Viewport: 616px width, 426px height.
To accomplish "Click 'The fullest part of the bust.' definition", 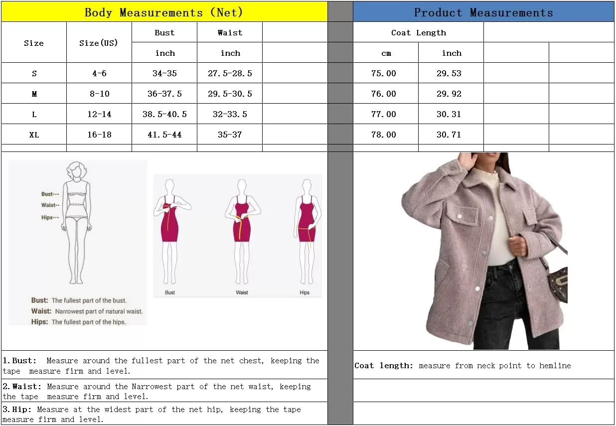I will click(89, 300).
